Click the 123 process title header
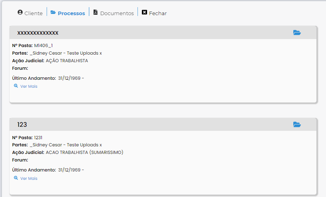The image size is (326, 197). point(22,125)
